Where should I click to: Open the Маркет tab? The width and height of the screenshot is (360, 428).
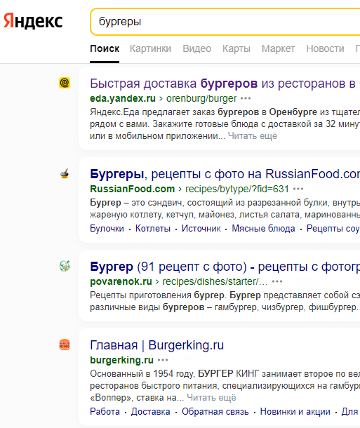tap(278, 48)
